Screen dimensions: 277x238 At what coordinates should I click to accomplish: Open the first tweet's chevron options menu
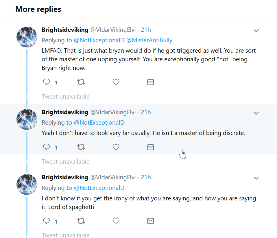point(256,31)
